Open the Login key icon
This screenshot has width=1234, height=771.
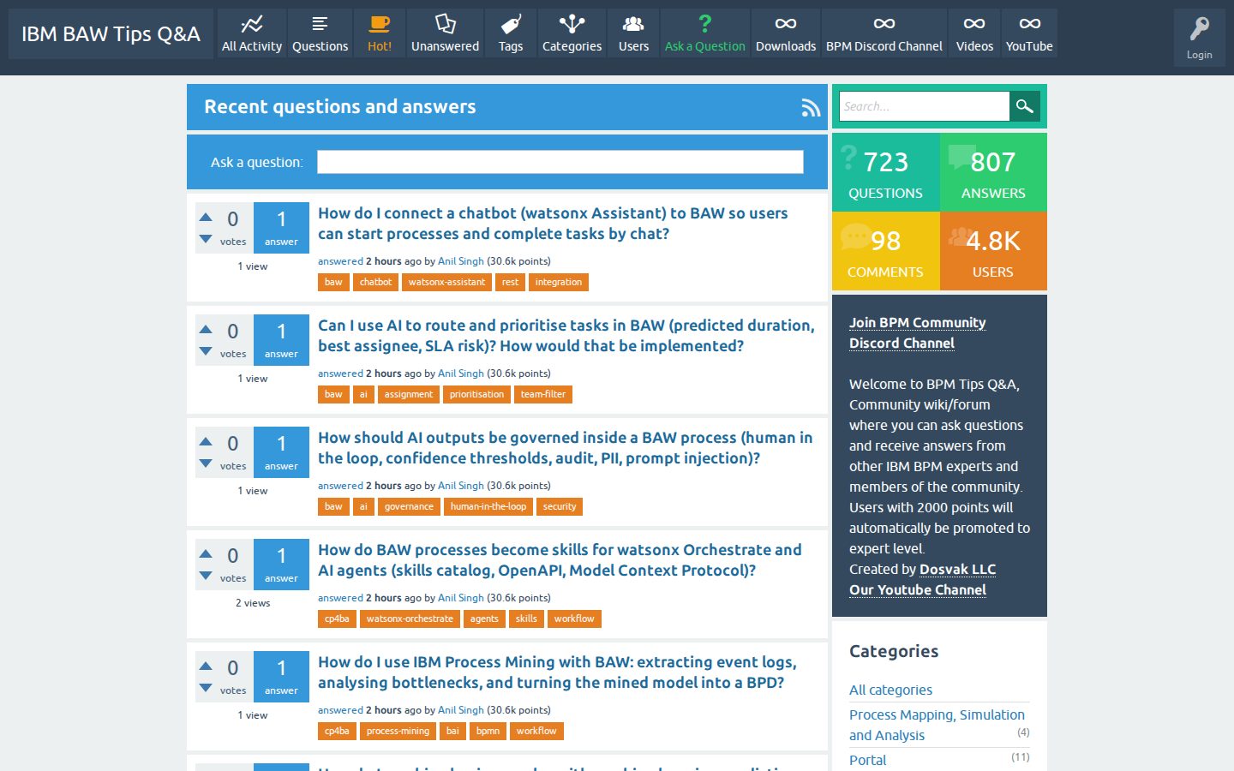pyautogui.click(x=1199, y=37)
